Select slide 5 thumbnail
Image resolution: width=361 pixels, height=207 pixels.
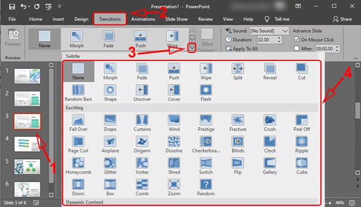pyautogui.click(x=27, y=166)
